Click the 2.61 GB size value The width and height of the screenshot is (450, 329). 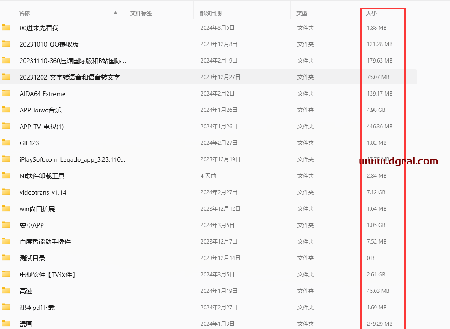pos(376,275)
